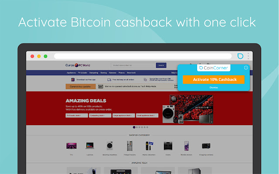Screen dimensions: 279x174
Task: Select the Ovens category icon
Action: coord(168,146)
